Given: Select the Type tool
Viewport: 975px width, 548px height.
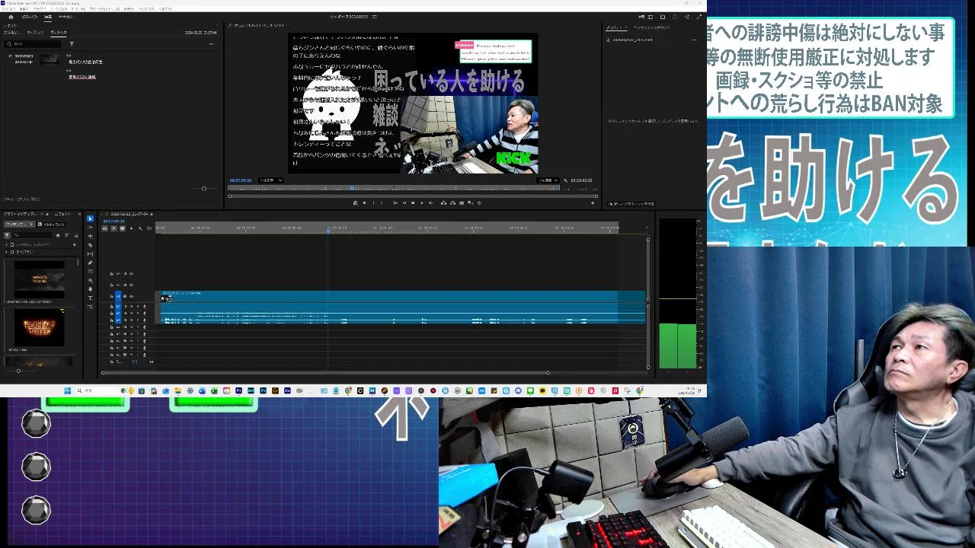Looking at the screenshot, I should 90,298.
